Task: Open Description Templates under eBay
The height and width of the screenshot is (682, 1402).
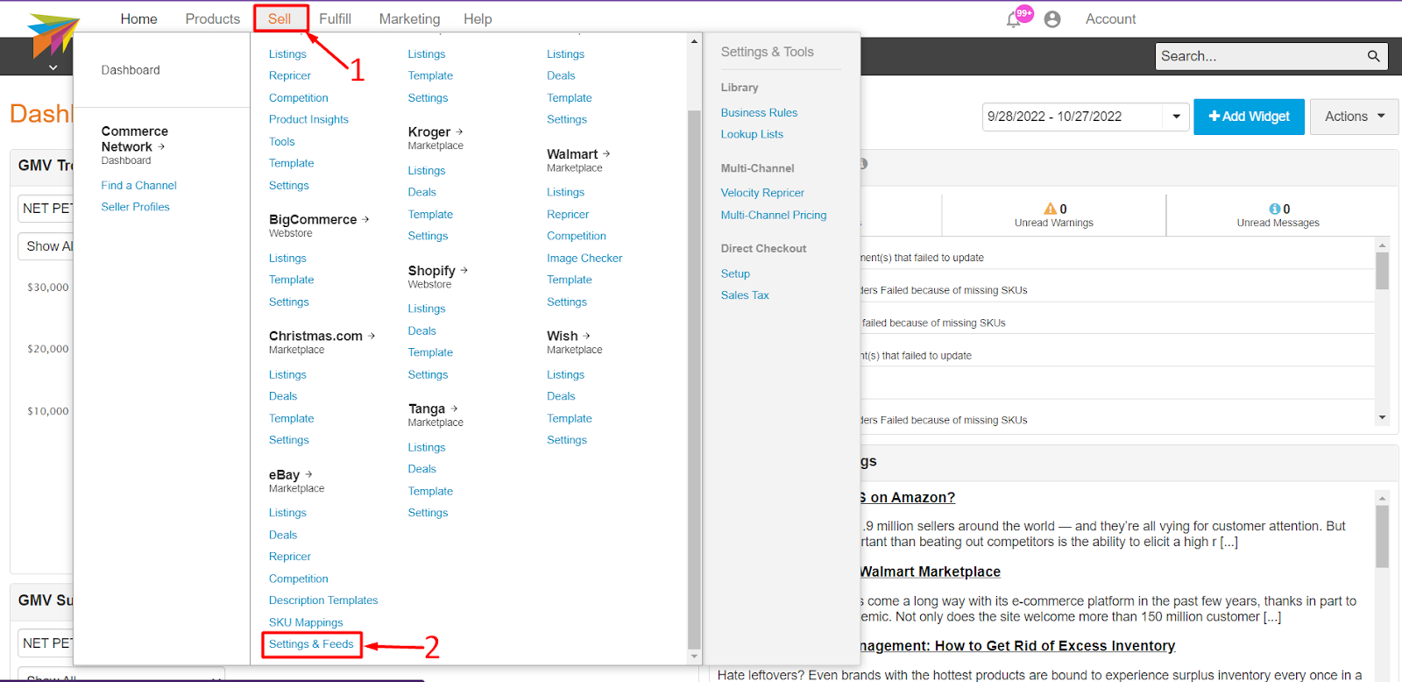Action: coord(323,600)
